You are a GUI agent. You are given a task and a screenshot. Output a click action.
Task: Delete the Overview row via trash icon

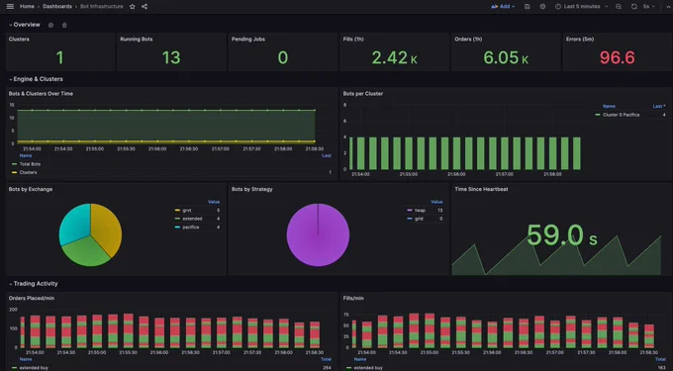[64, 25]
